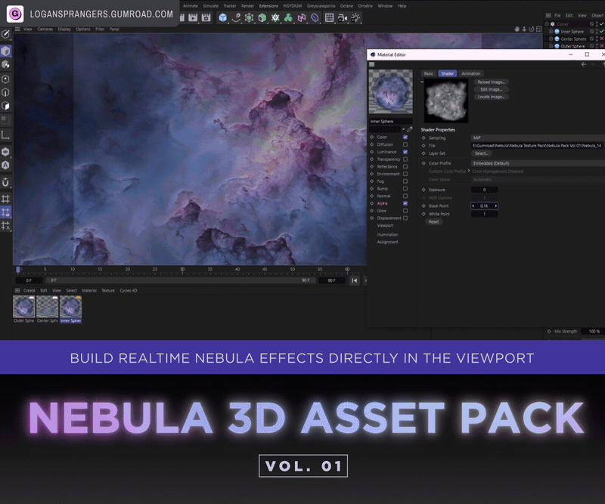Click the Render to Picture Viewer icon

tap(193, 17)
